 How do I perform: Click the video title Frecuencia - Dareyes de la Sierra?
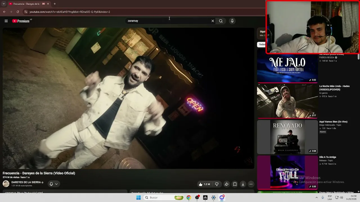39,173
